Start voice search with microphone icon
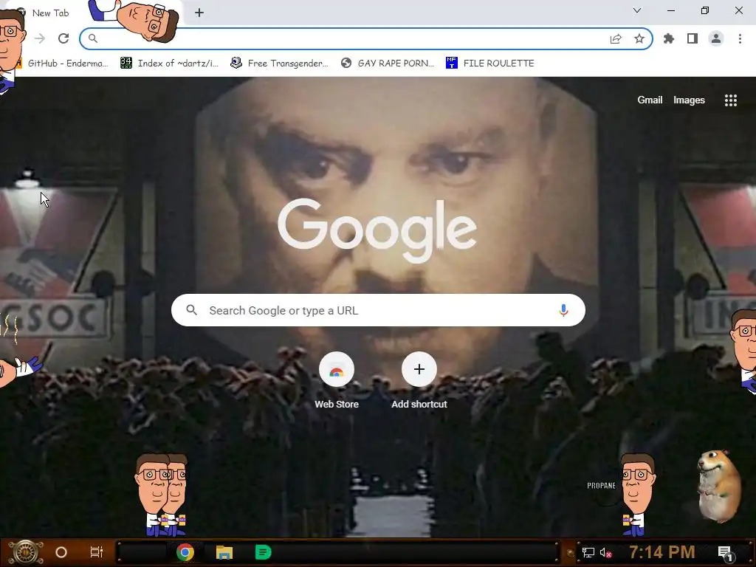The height and width of the screenshot is (567, 756). [563, 310]
